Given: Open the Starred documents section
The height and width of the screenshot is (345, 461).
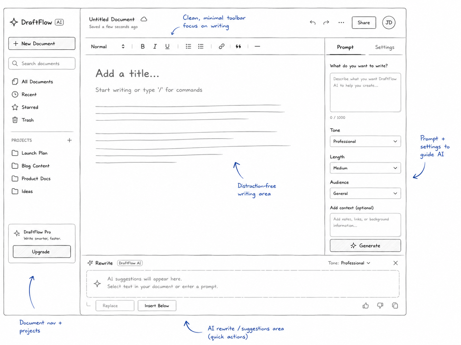Looking at the screenshot, I should [30, 107].
